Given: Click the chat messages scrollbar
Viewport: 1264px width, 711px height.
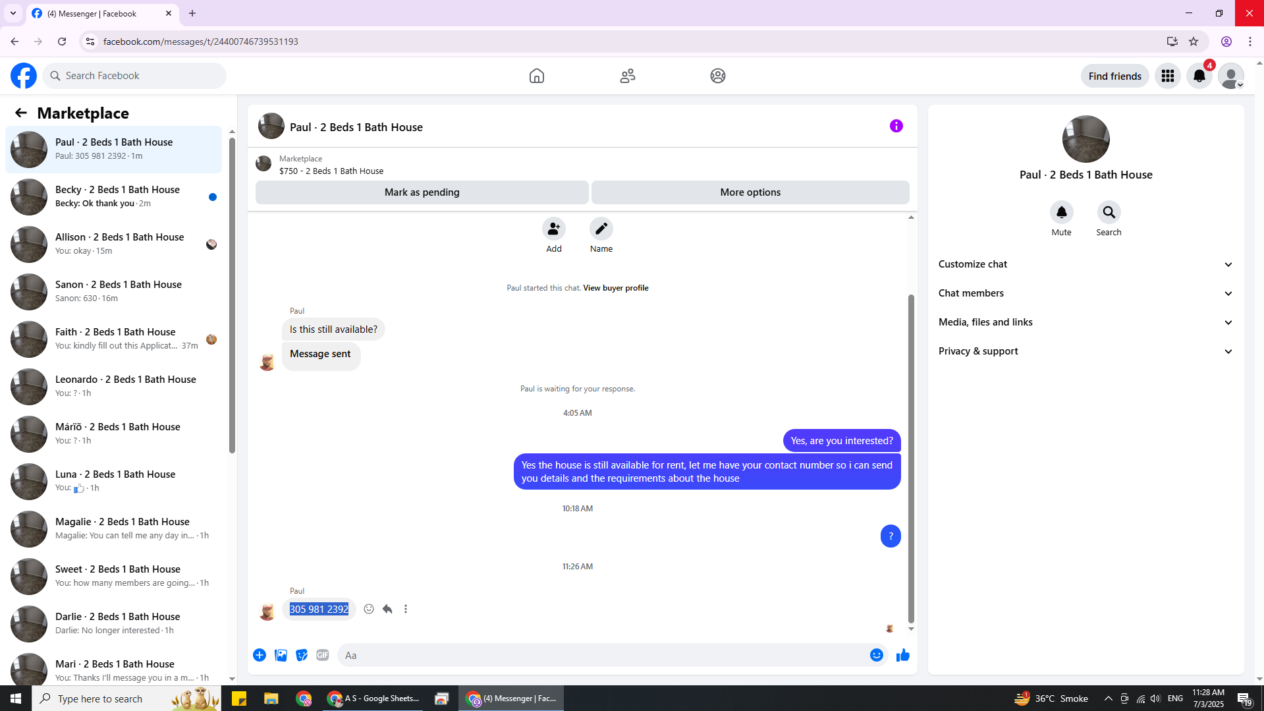Looking at the screenshot, I should [911, 459].
